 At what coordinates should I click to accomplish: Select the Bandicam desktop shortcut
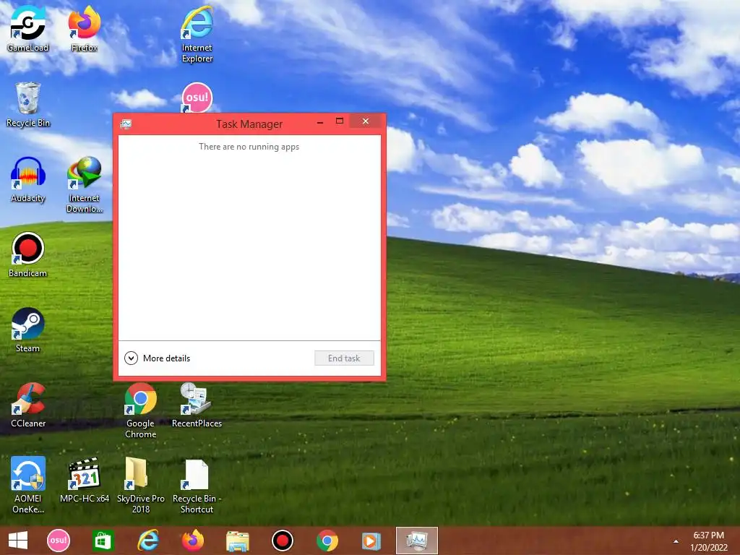pyautogui.click(x=28, y=254)
